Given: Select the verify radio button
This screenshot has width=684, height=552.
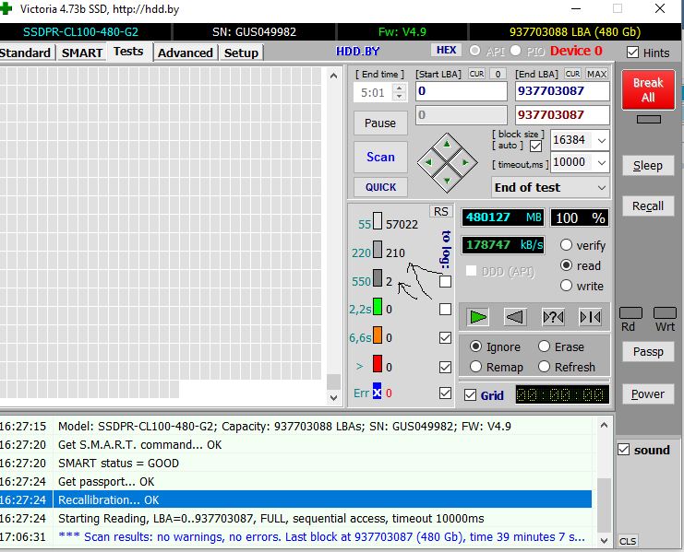Looking at the screenshot, I should click(x=566, y=245).
